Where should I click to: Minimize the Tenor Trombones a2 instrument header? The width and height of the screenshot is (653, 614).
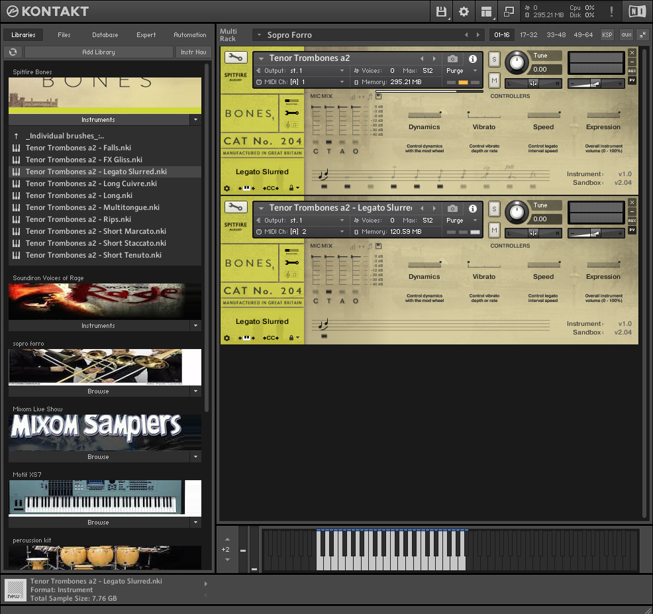632,62
